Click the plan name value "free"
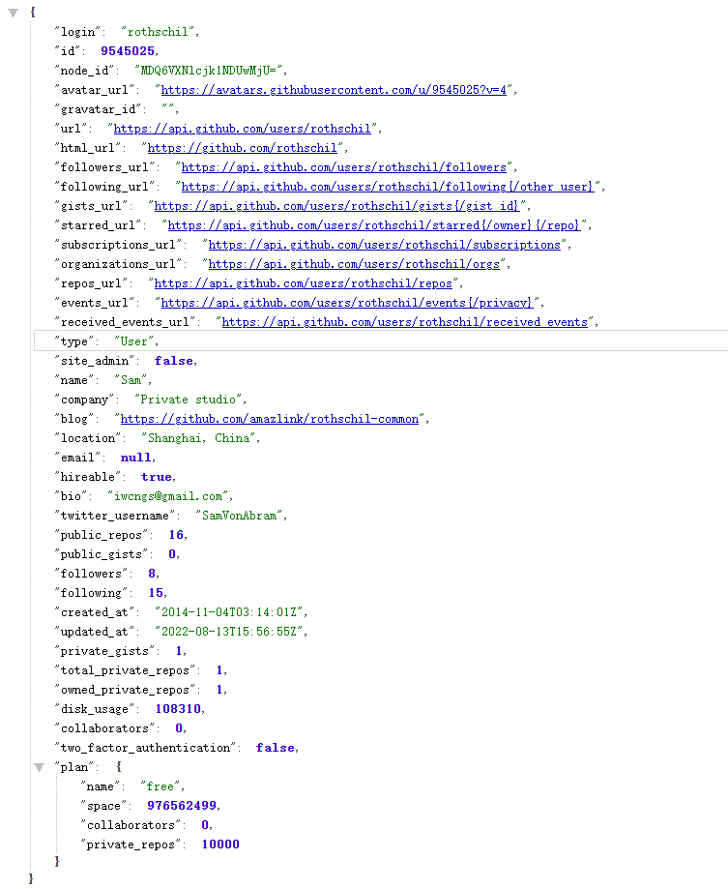The width and height of the screenshot is (728, 889). 160,786
